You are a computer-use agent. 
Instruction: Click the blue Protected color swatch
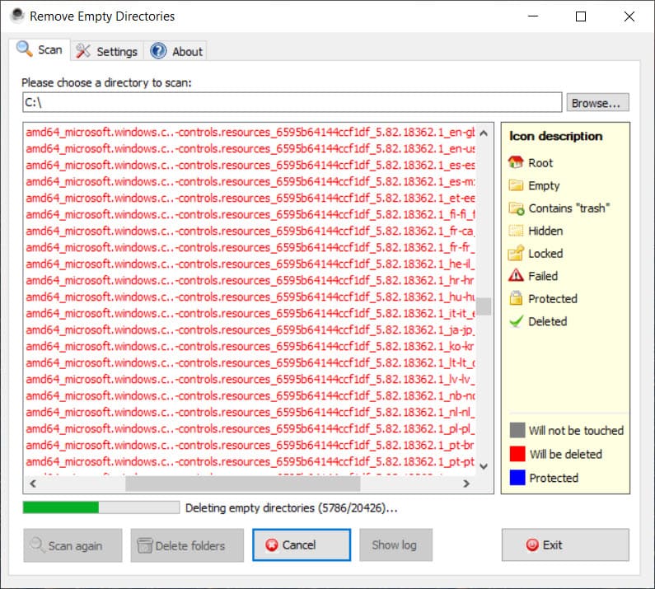click(517, 478)
